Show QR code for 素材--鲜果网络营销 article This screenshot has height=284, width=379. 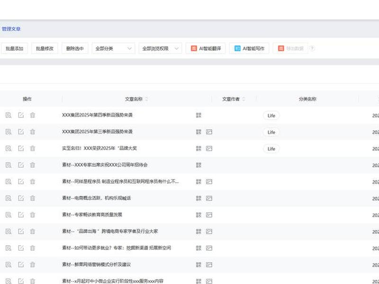coord(199,265)
